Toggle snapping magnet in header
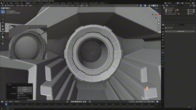 [x=81, y=5]
